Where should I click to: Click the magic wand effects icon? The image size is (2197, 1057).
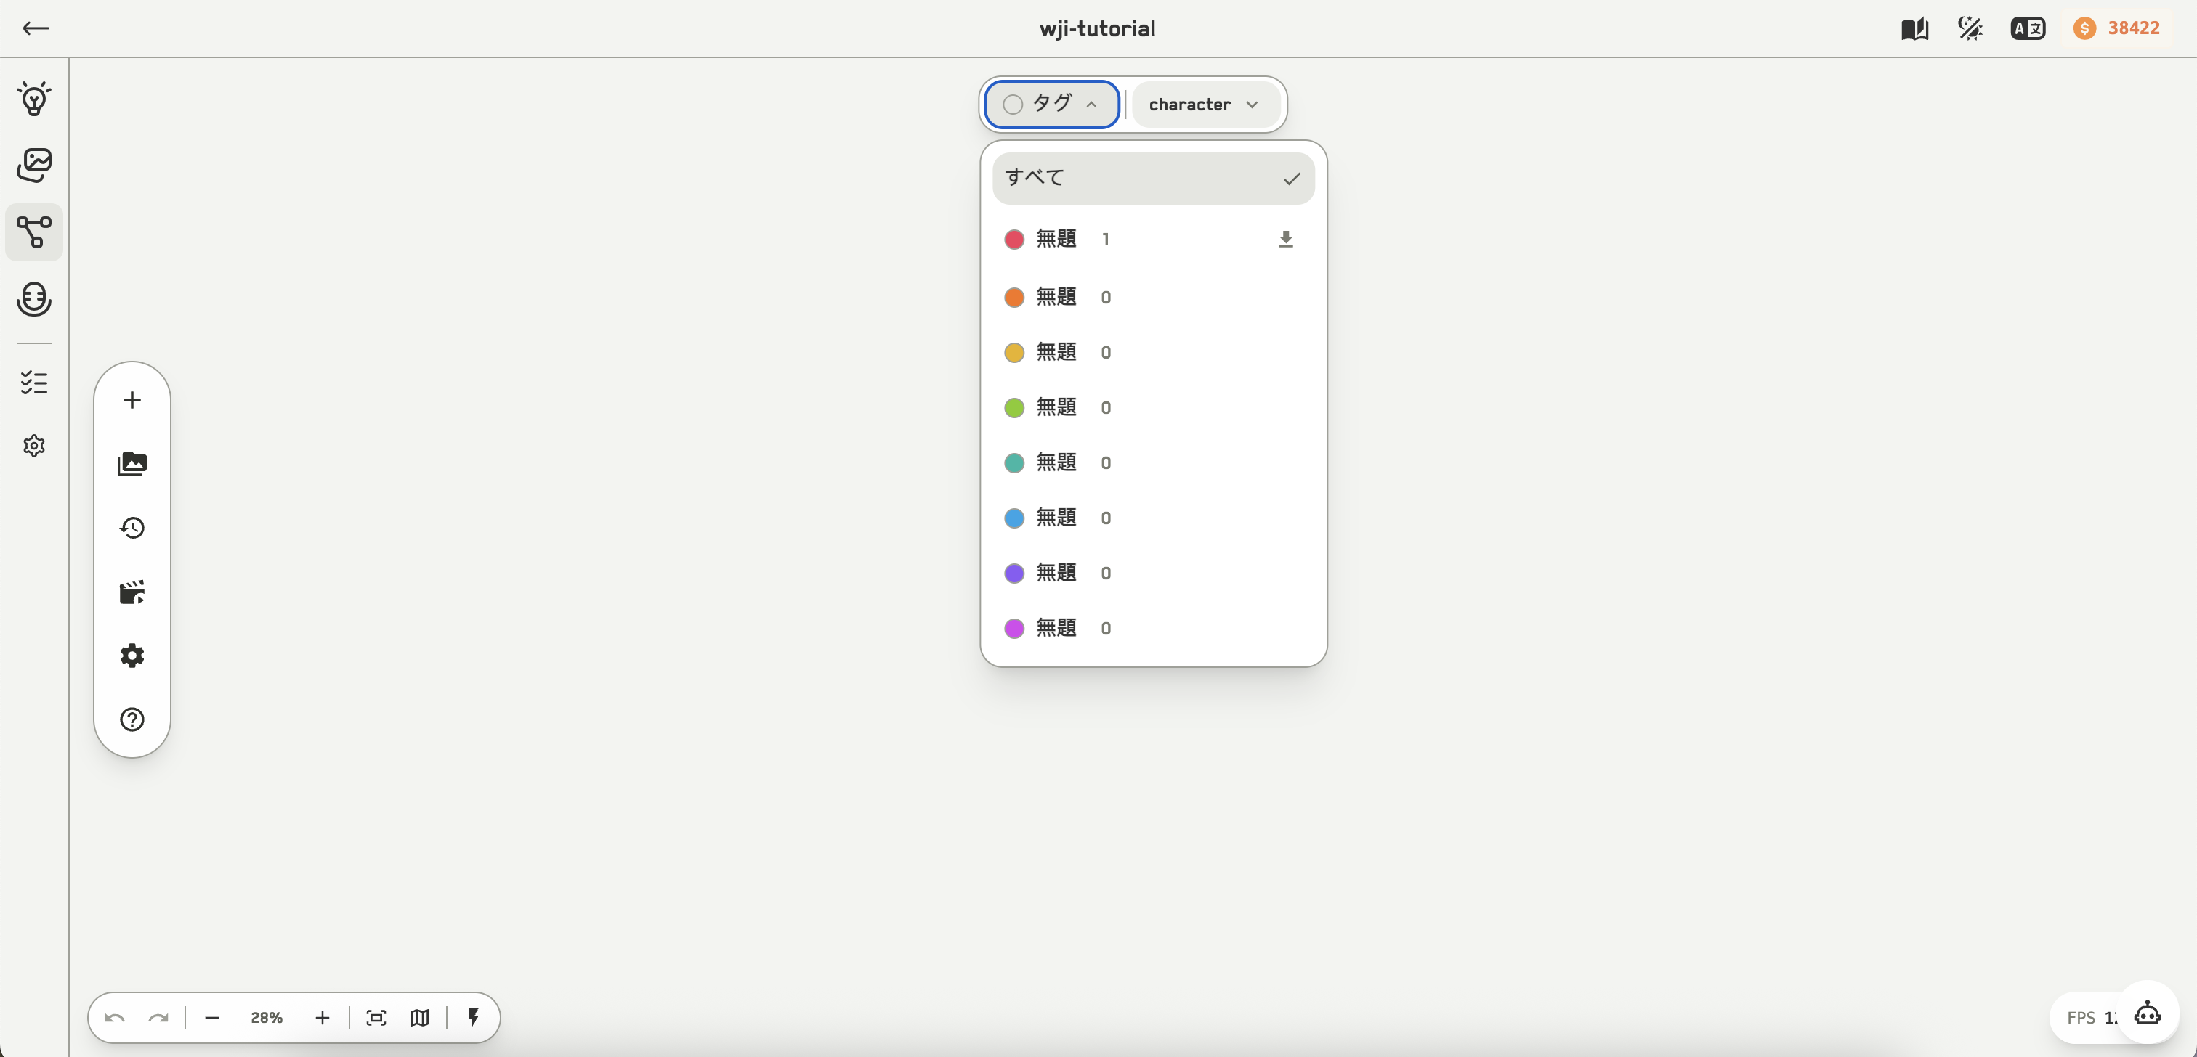point(1970,29)
